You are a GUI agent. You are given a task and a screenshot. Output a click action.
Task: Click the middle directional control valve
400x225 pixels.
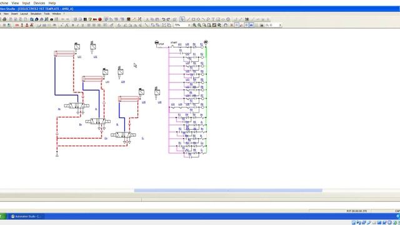tap(98, 121)
